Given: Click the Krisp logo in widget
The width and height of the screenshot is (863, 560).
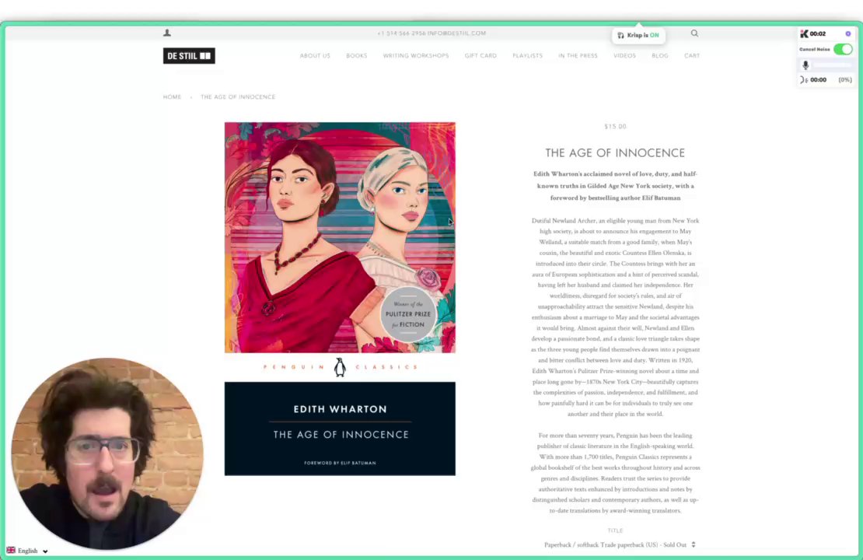Looking at the screenshot, I should 804,33.
